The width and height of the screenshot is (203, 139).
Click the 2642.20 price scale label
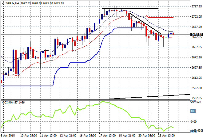point(197,57)
